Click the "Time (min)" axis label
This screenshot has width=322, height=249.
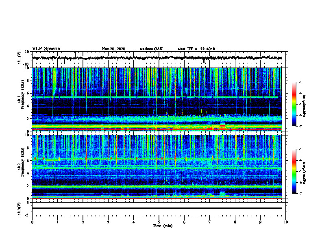163,226
